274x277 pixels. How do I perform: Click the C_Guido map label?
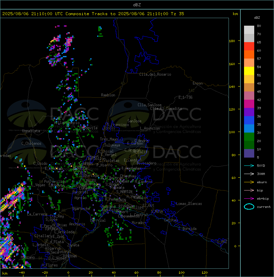click(x=40, y=164)
